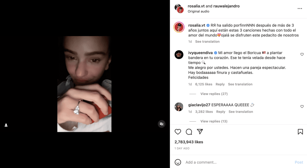This screenshot has height=168, width=307.
Task: Reply to ivyqueendiva's comment
Action: coord(220,84)
